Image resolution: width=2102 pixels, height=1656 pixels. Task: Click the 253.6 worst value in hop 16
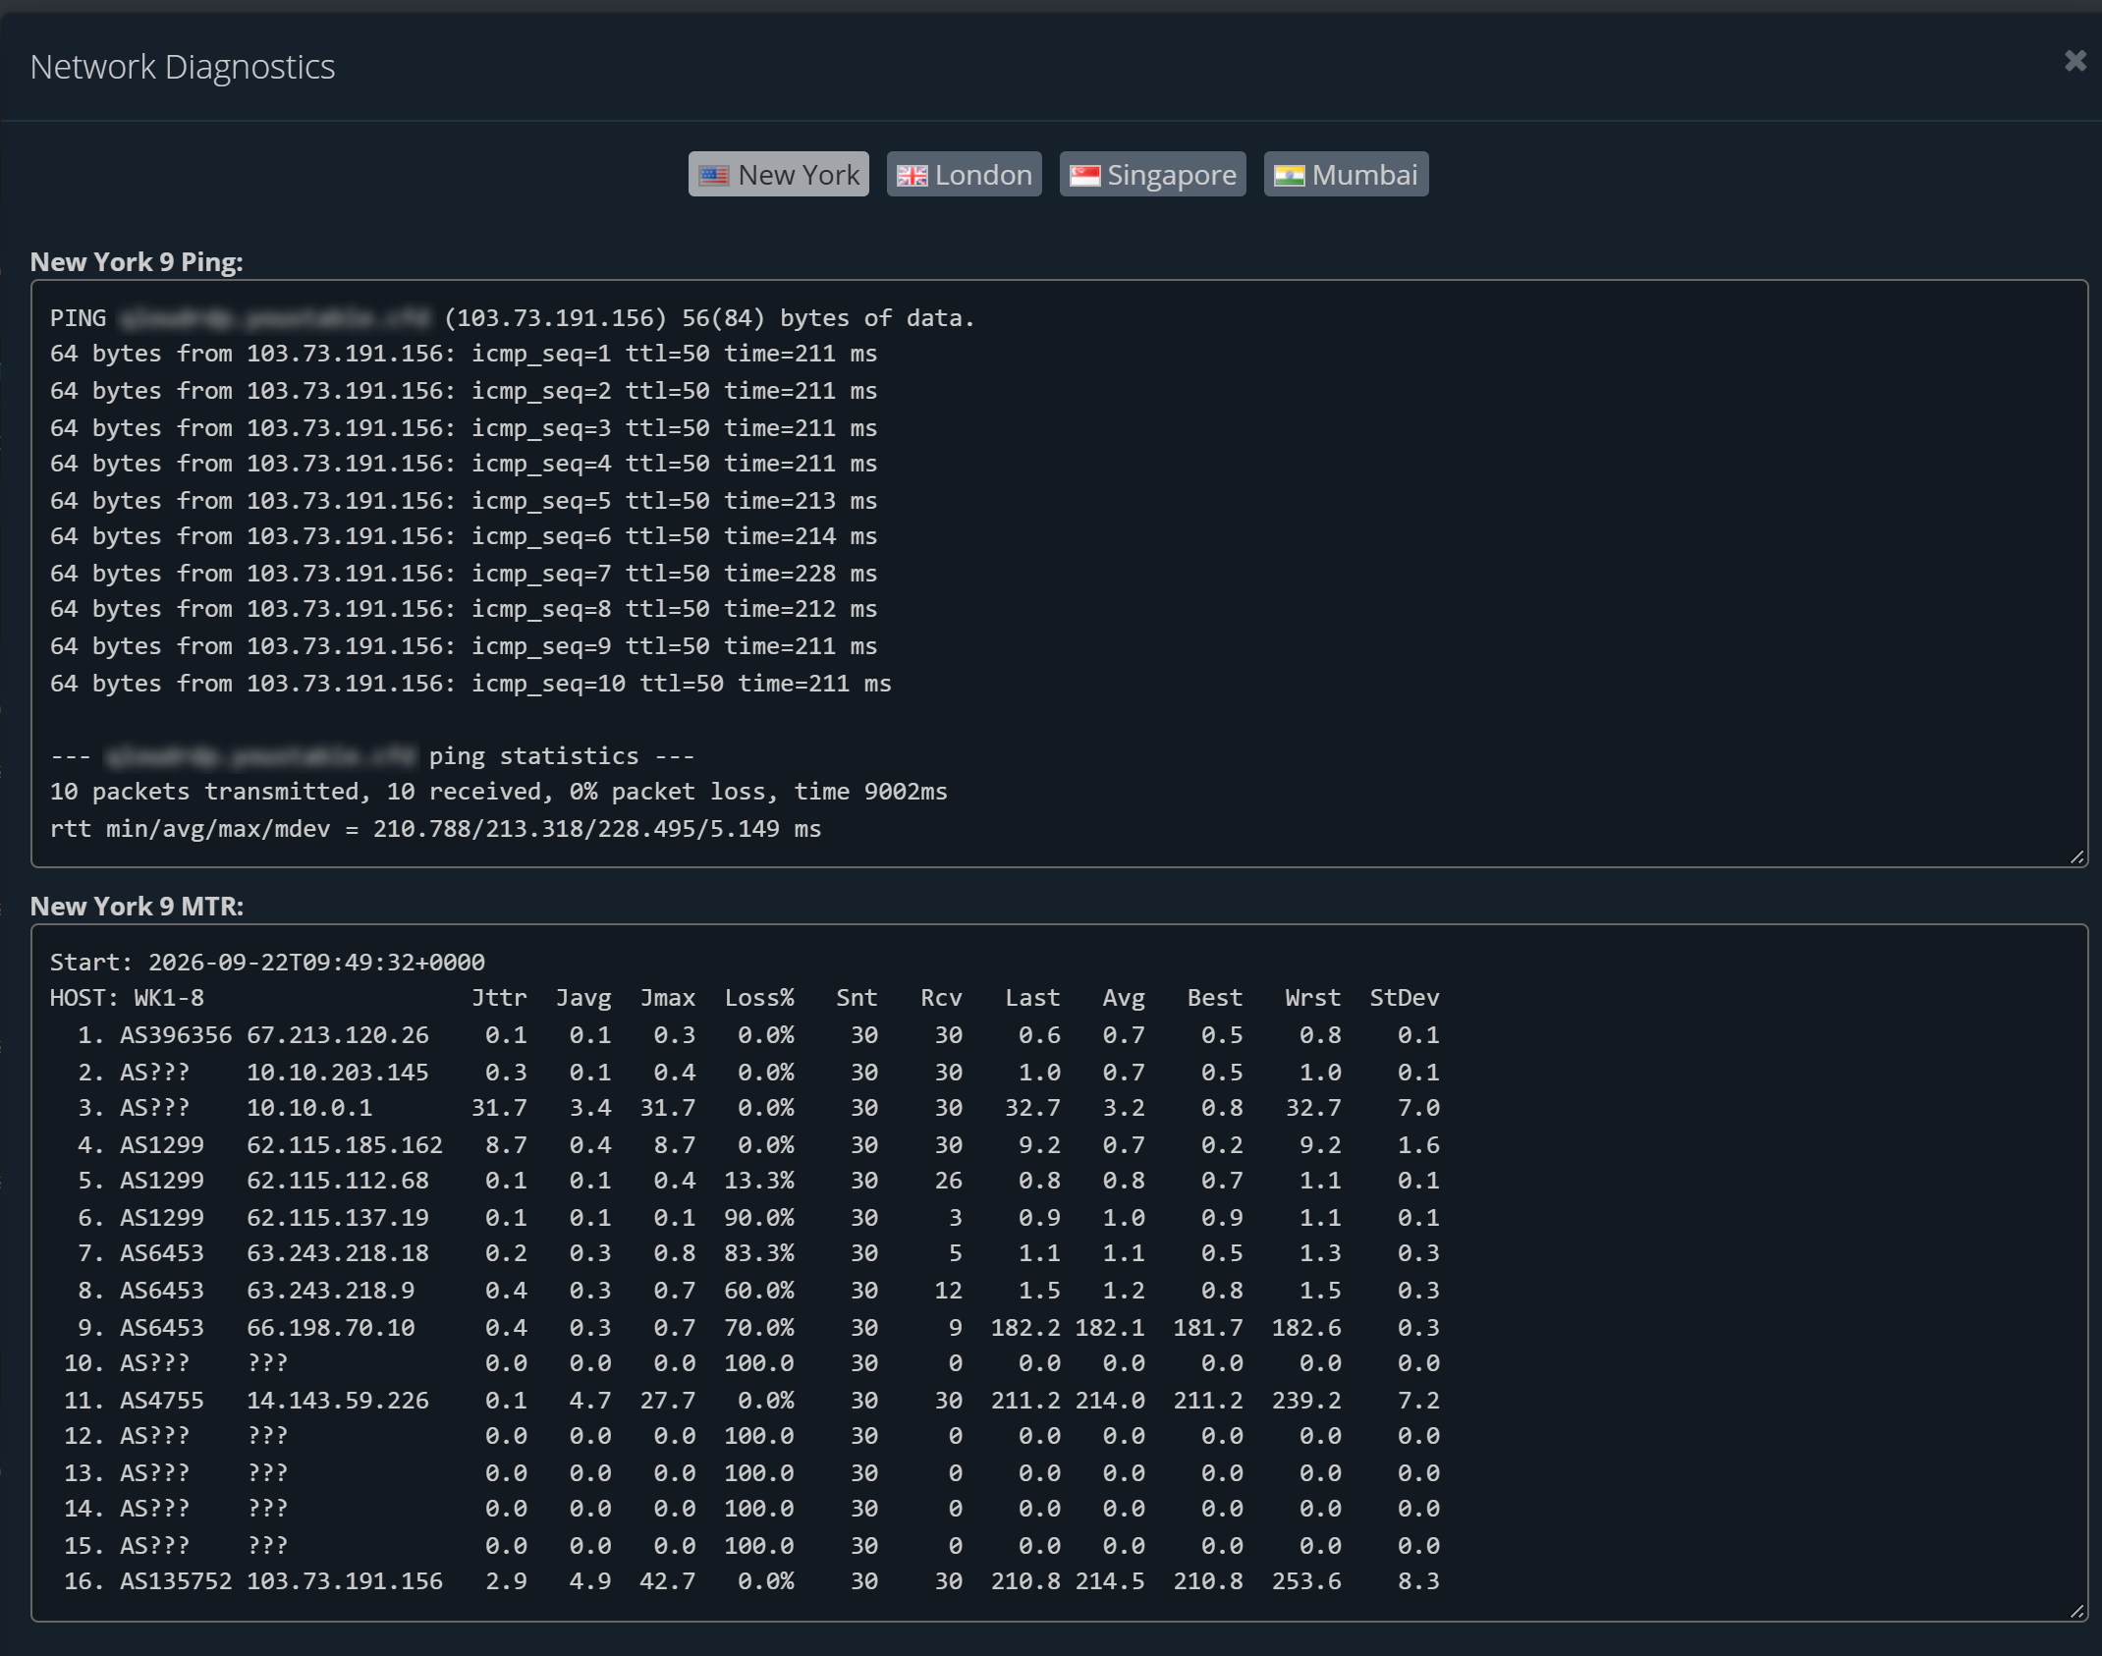[1306, 1581]
